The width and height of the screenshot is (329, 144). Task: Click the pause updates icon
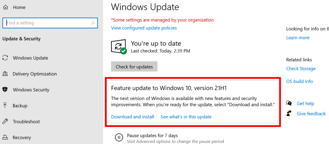119,138
